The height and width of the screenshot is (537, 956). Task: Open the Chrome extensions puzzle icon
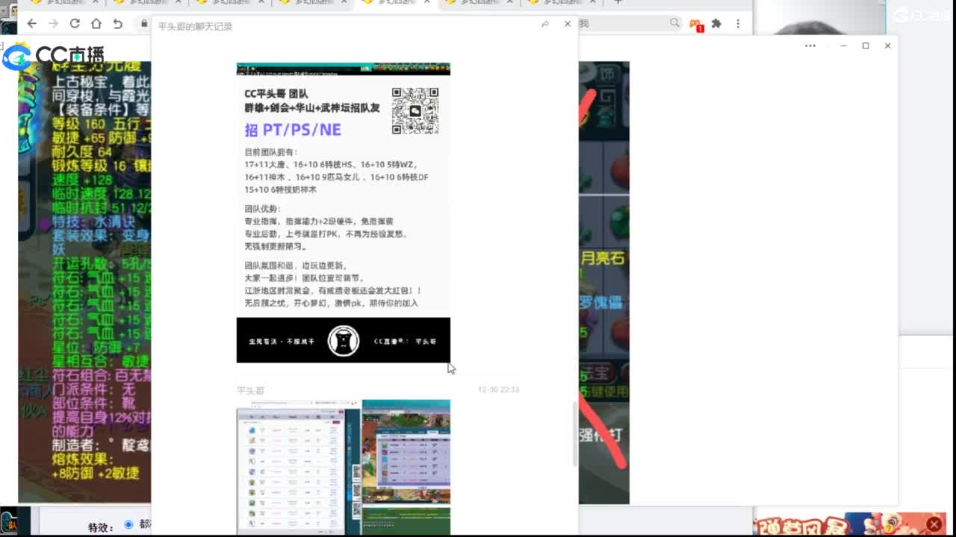pos(716,24)
